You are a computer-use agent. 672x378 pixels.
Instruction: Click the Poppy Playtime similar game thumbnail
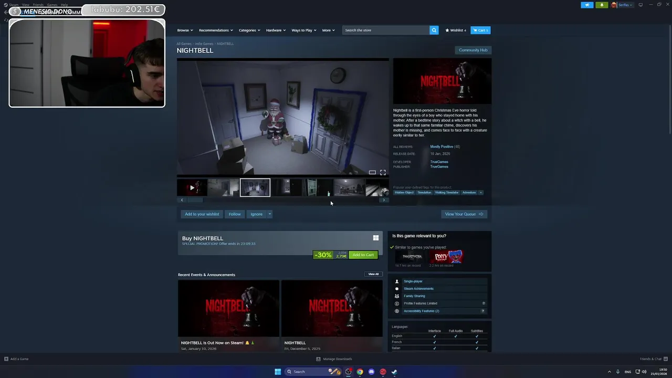[x=446, y=256]
